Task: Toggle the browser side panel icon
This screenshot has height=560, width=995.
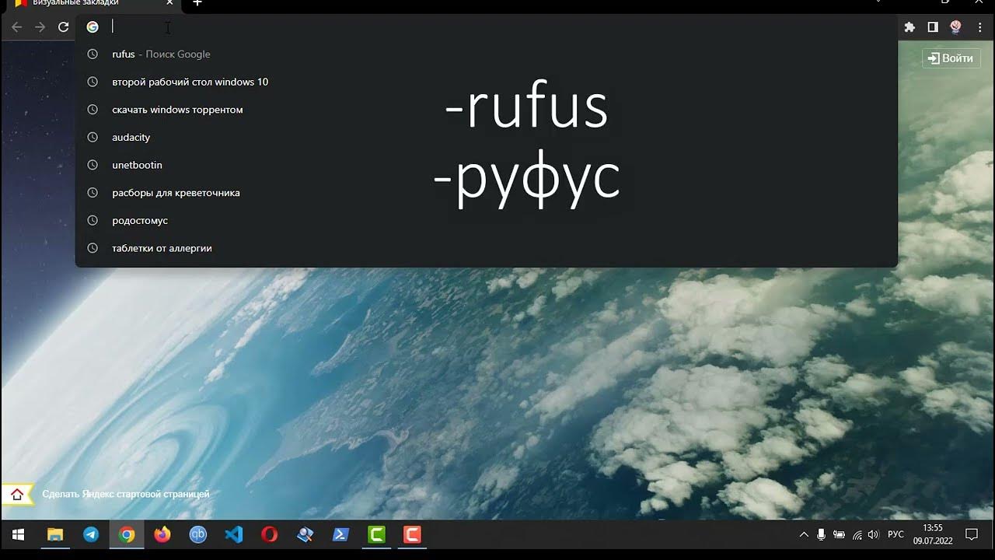Action: tap(933, 27)
